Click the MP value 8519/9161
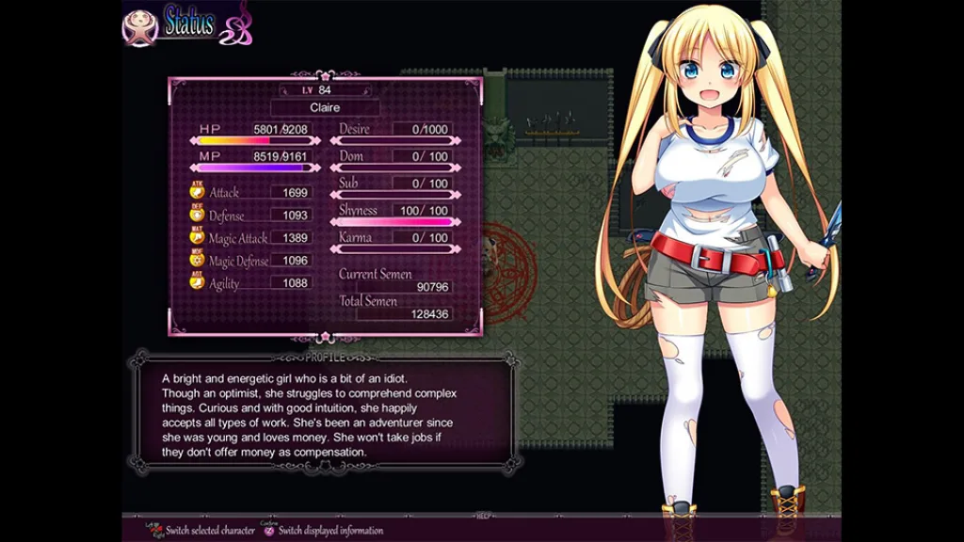 (281, 157)
